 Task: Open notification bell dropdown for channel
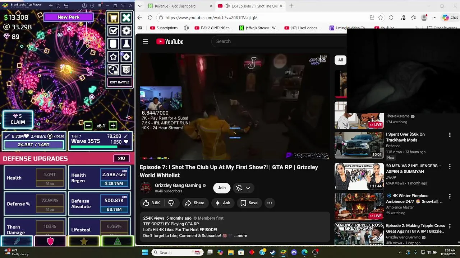tap(243, 188)
